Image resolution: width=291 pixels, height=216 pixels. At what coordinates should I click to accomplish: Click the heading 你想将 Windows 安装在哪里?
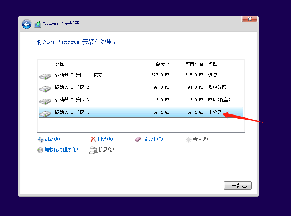click(x=76, y=42)
